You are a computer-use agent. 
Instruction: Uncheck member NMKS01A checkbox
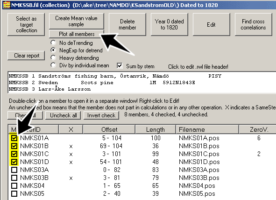14,138
